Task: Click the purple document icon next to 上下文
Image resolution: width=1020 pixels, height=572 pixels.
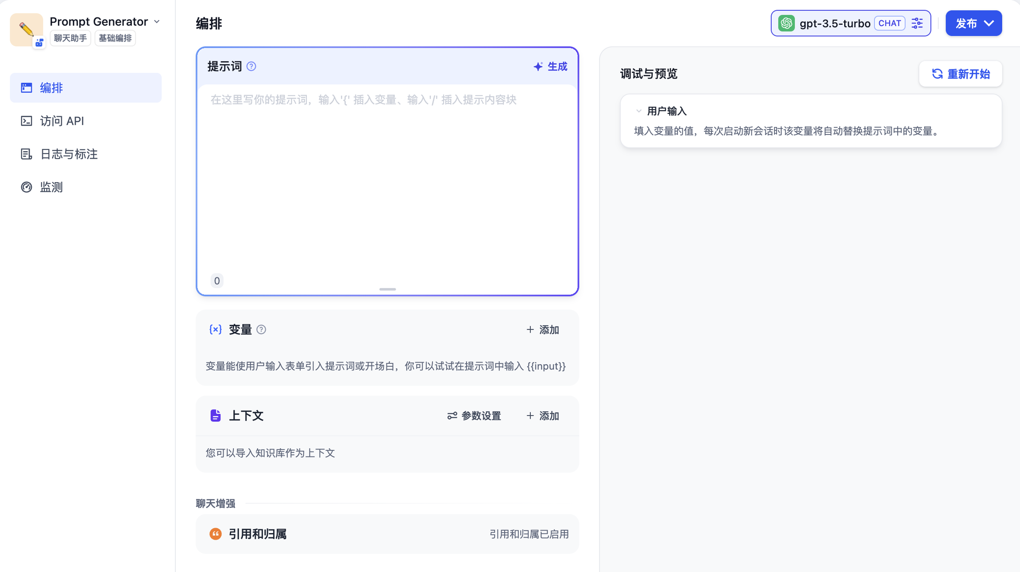Action: point(215,416)
